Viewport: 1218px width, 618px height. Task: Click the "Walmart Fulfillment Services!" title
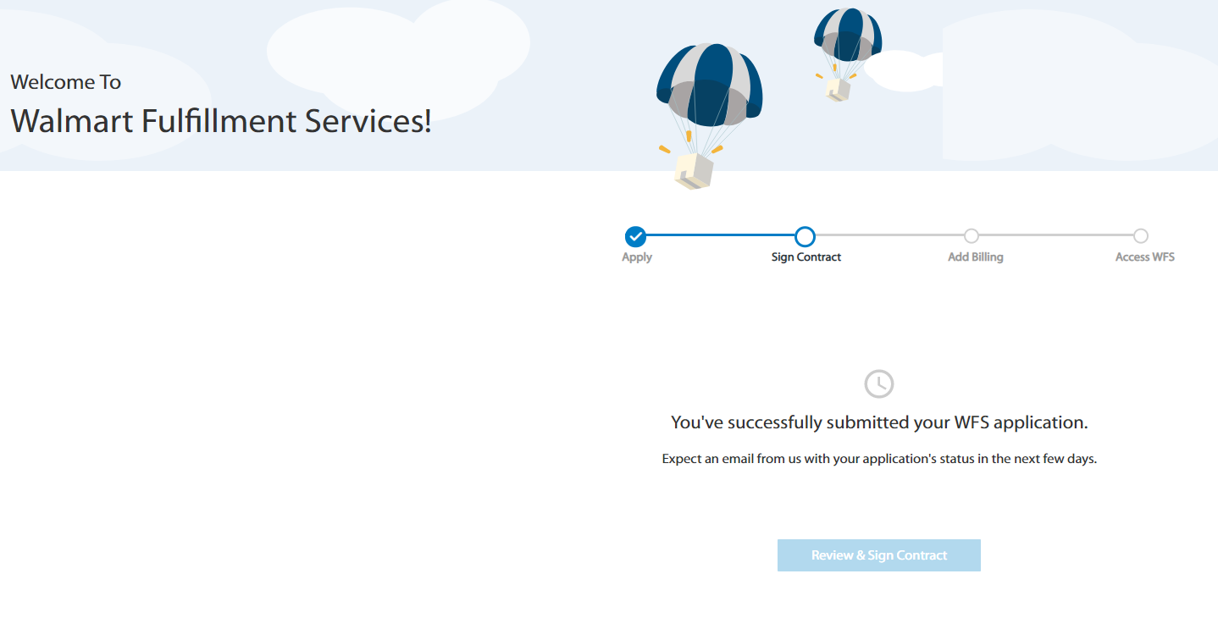[221, 121]
